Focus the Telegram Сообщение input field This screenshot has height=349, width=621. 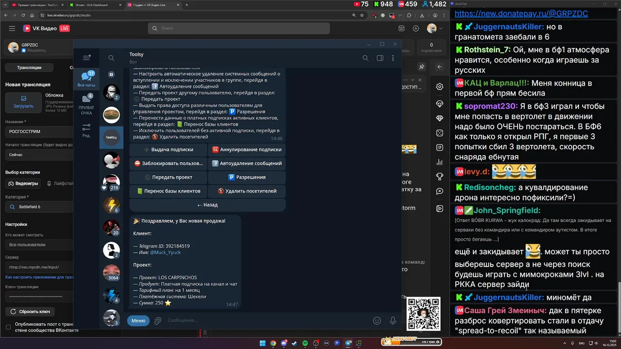pos(267,320)
